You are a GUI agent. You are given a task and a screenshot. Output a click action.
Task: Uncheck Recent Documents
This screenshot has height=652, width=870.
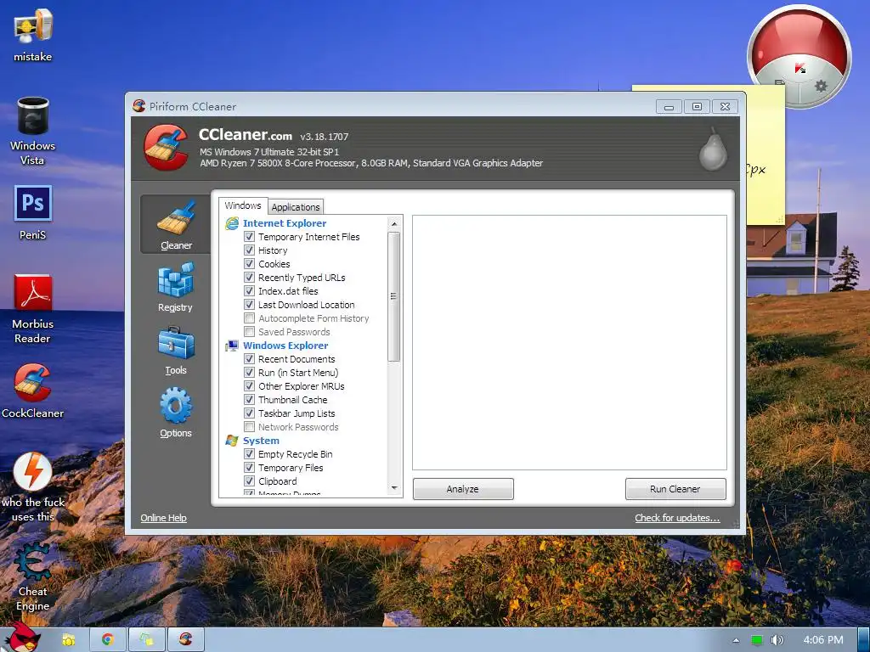tap(249, 359)
